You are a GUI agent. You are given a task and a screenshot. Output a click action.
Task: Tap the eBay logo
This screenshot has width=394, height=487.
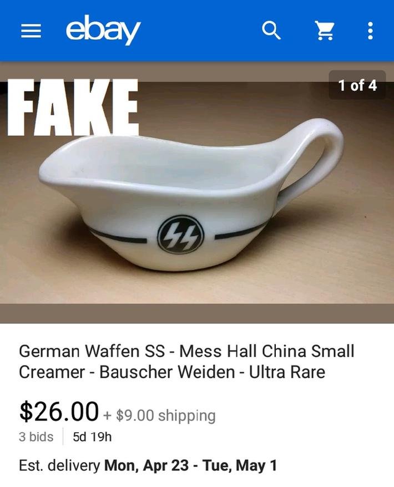point(103,30)
